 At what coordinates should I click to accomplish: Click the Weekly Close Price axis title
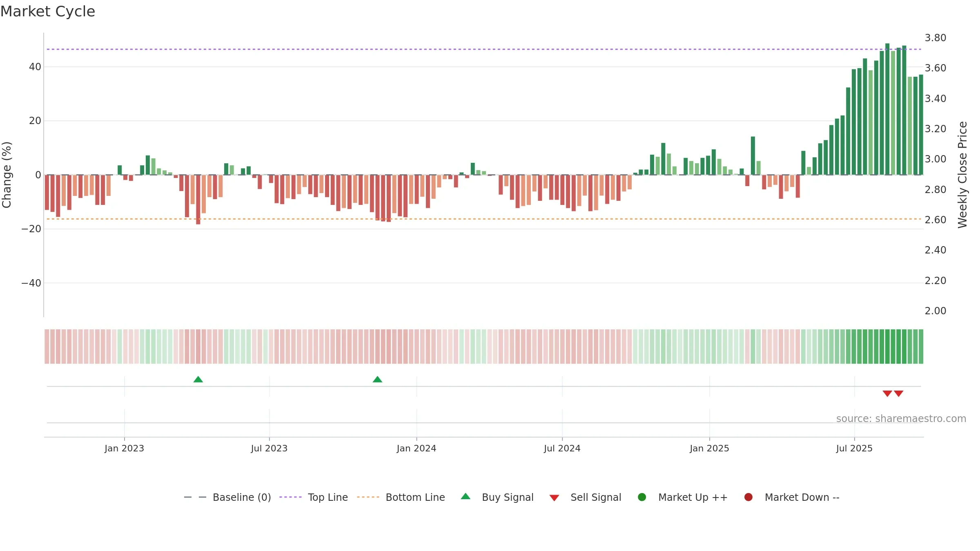pyautogui.click(x=962, y=175)
